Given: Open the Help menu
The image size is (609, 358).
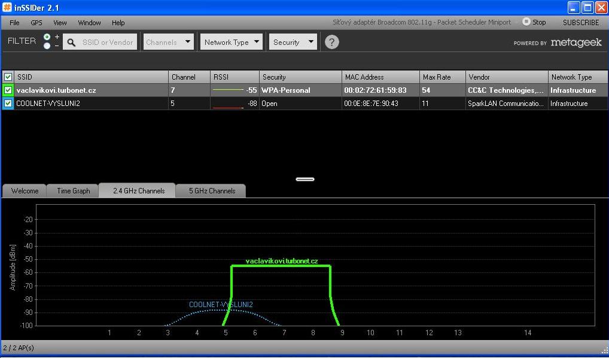Looking at the screenshot, I should (x=118, y=23).
